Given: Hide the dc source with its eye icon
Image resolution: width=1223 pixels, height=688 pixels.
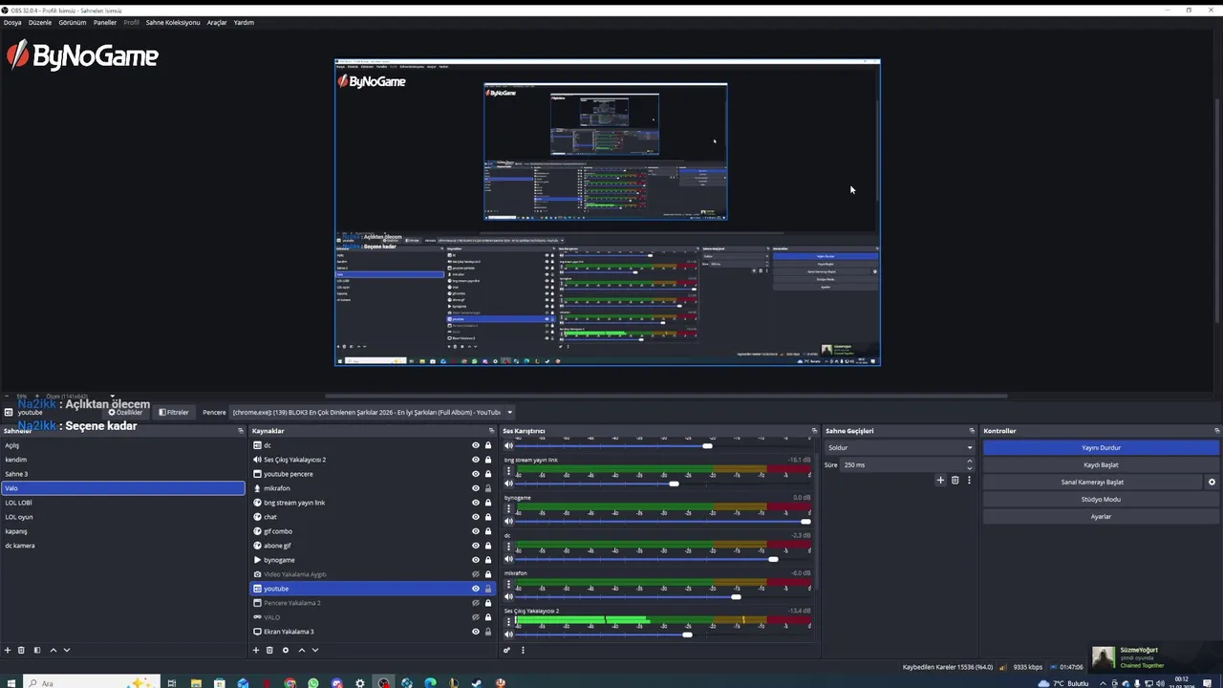Looking at the screenshot, I should tap(476, 445).
